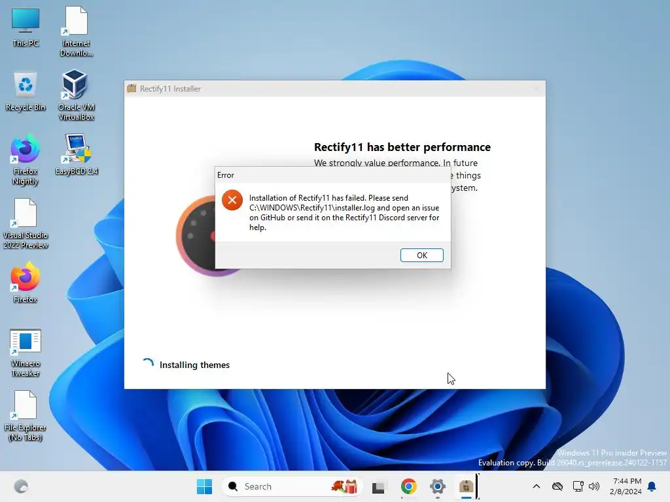Open File Explorer (No Tabs) shortcut
Image resolution: width=670 pixels, height=502 pixels.
pyautogui.click(x=26, y=416)
